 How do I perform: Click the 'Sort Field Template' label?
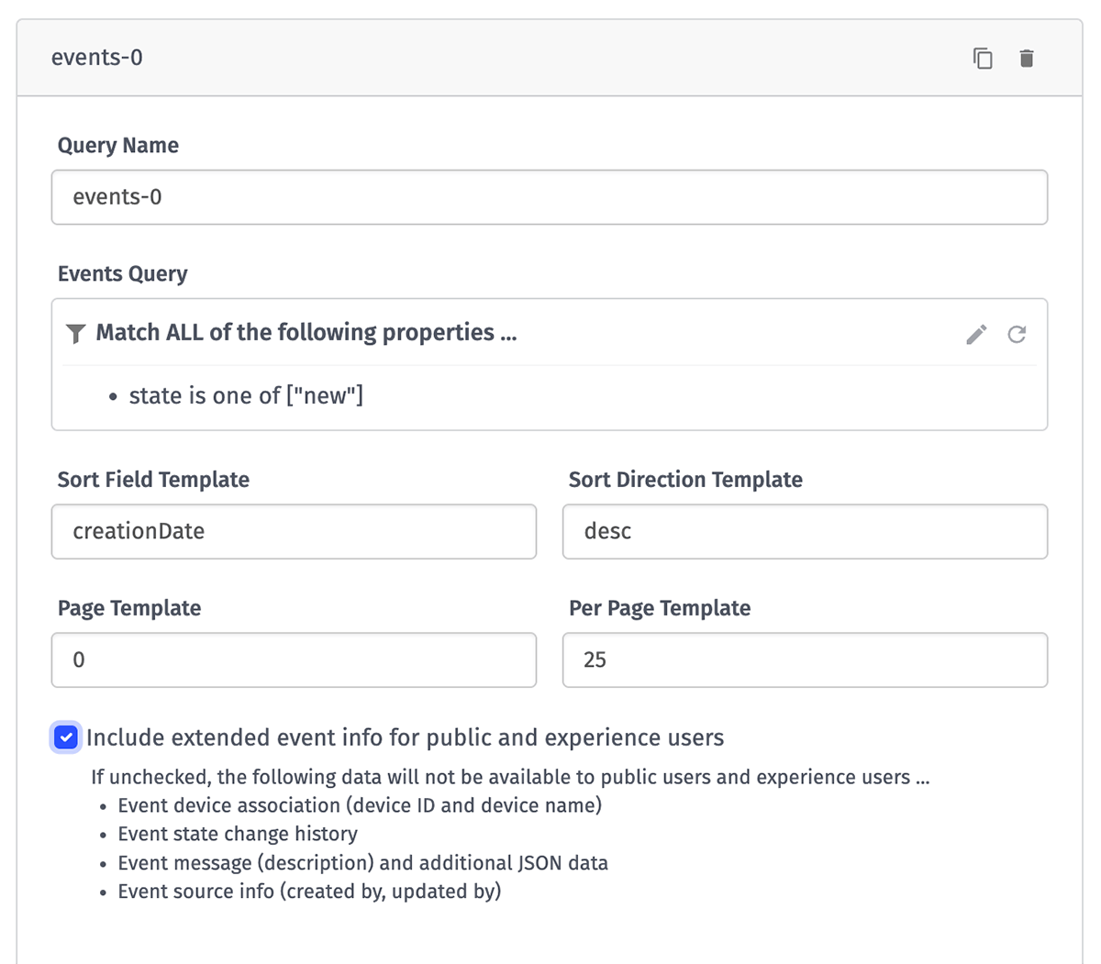(x=153, y=480)
